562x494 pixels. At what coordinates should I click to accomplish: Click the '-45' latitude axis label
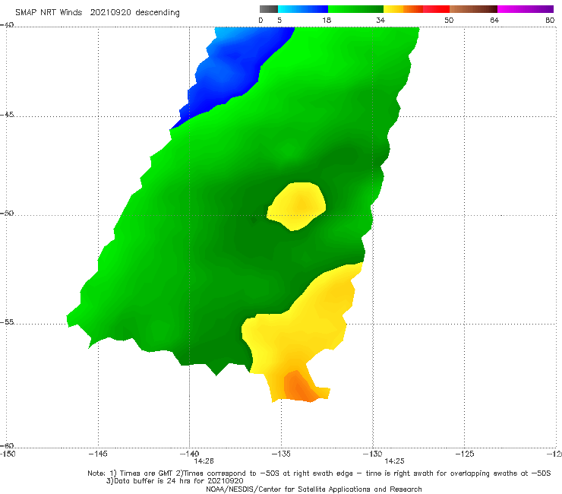coord(7,115)
